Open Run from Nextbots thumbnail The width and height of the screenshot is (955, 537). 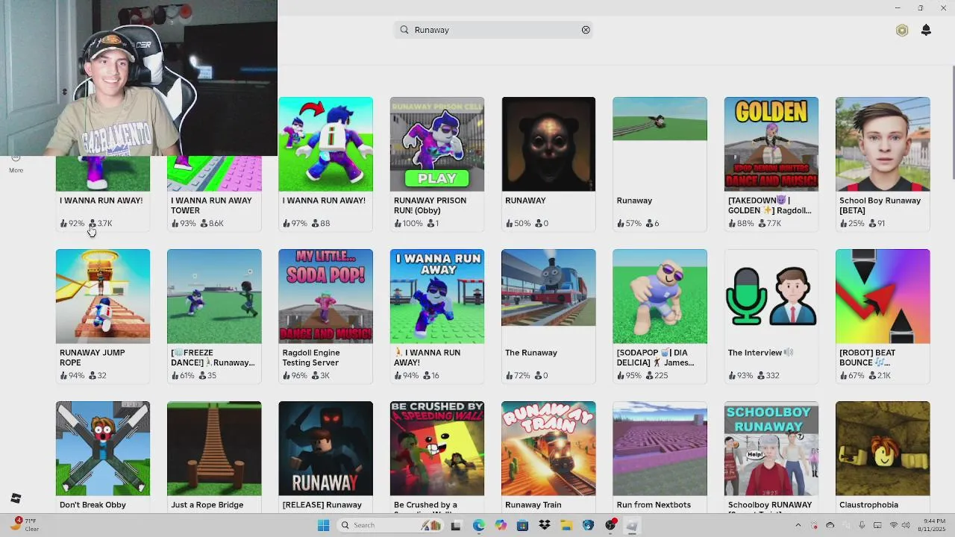coord(660,448)
